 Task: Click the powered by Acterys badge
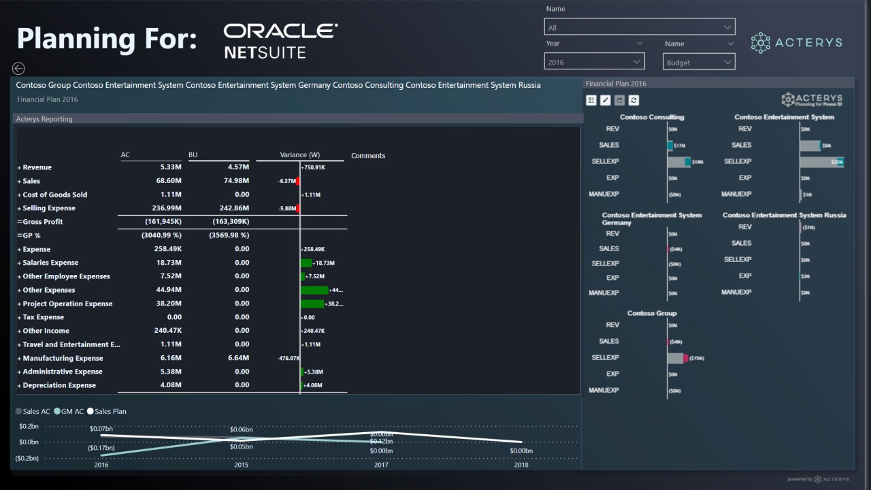tap(819, 479)
